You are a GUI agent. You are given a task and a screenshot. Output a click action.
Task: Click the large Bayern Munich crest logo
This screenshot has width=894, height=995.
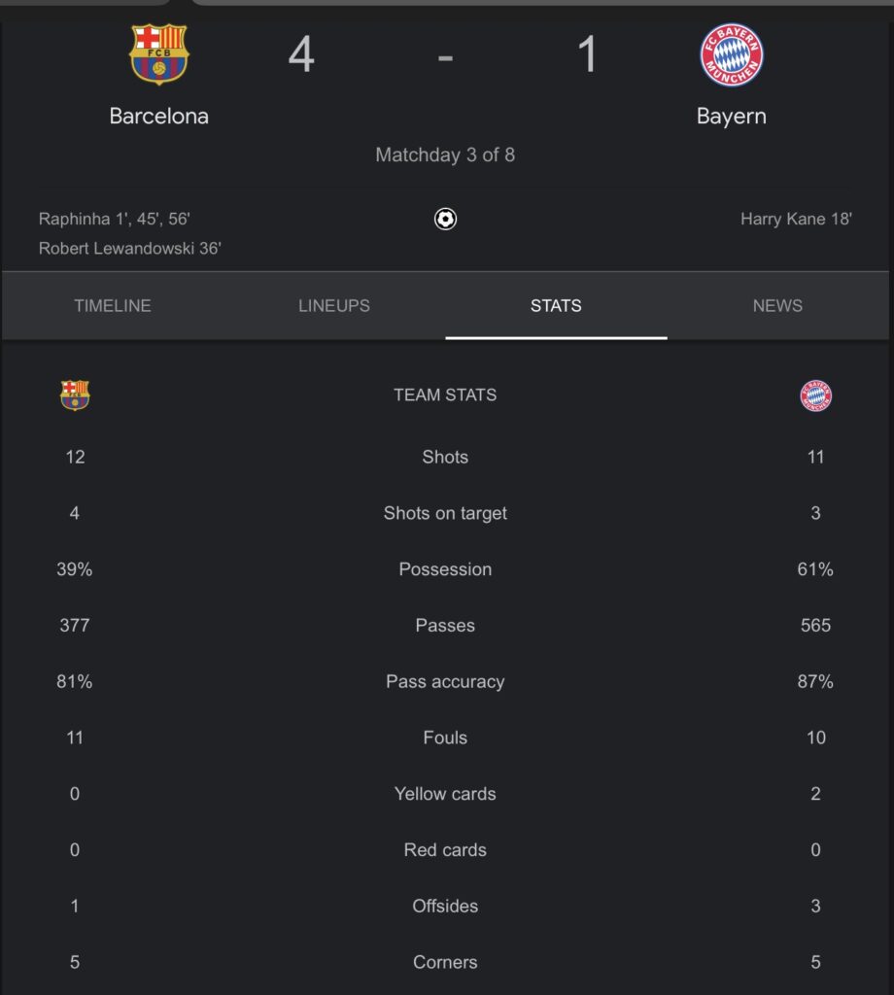731,55
